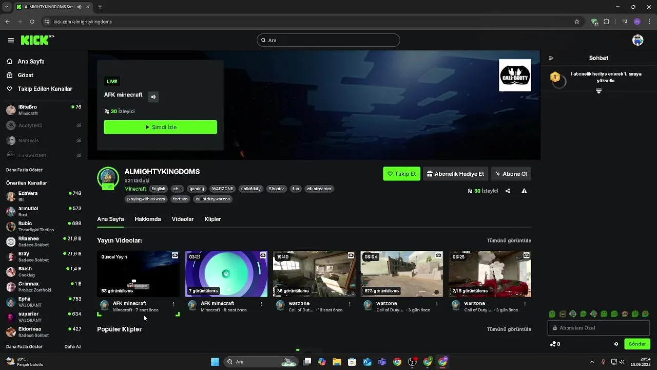
Task: Insert the first green emote in chat
Action: coord(552,314)
